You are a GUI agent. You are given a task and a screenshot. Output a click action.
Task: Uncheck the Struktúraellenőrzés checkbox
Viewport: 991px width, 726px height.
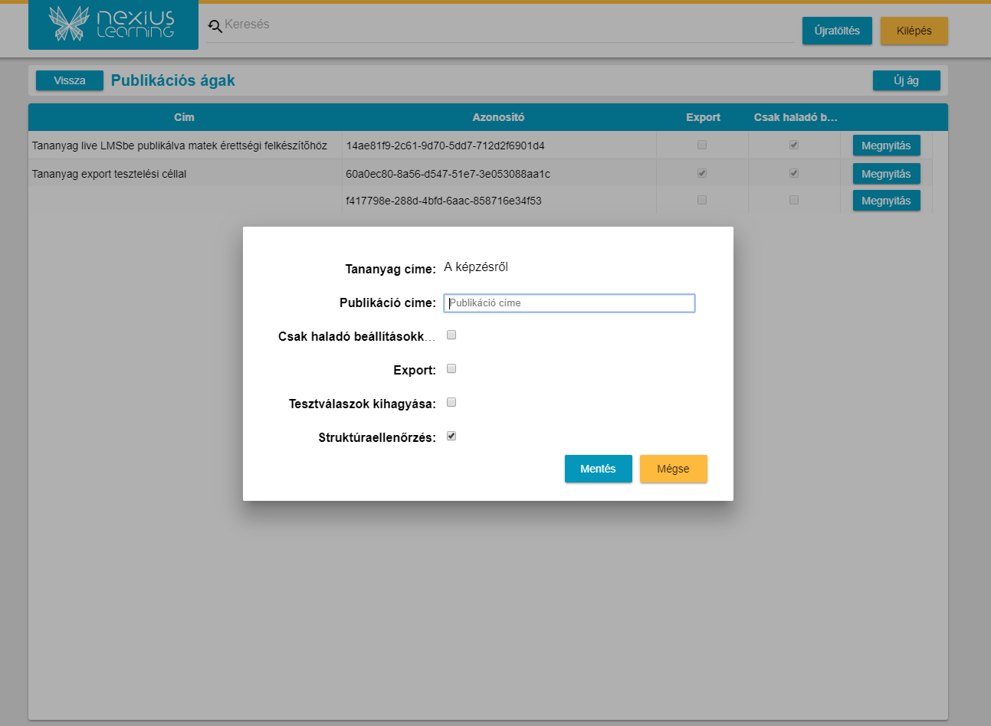point(451,436)
